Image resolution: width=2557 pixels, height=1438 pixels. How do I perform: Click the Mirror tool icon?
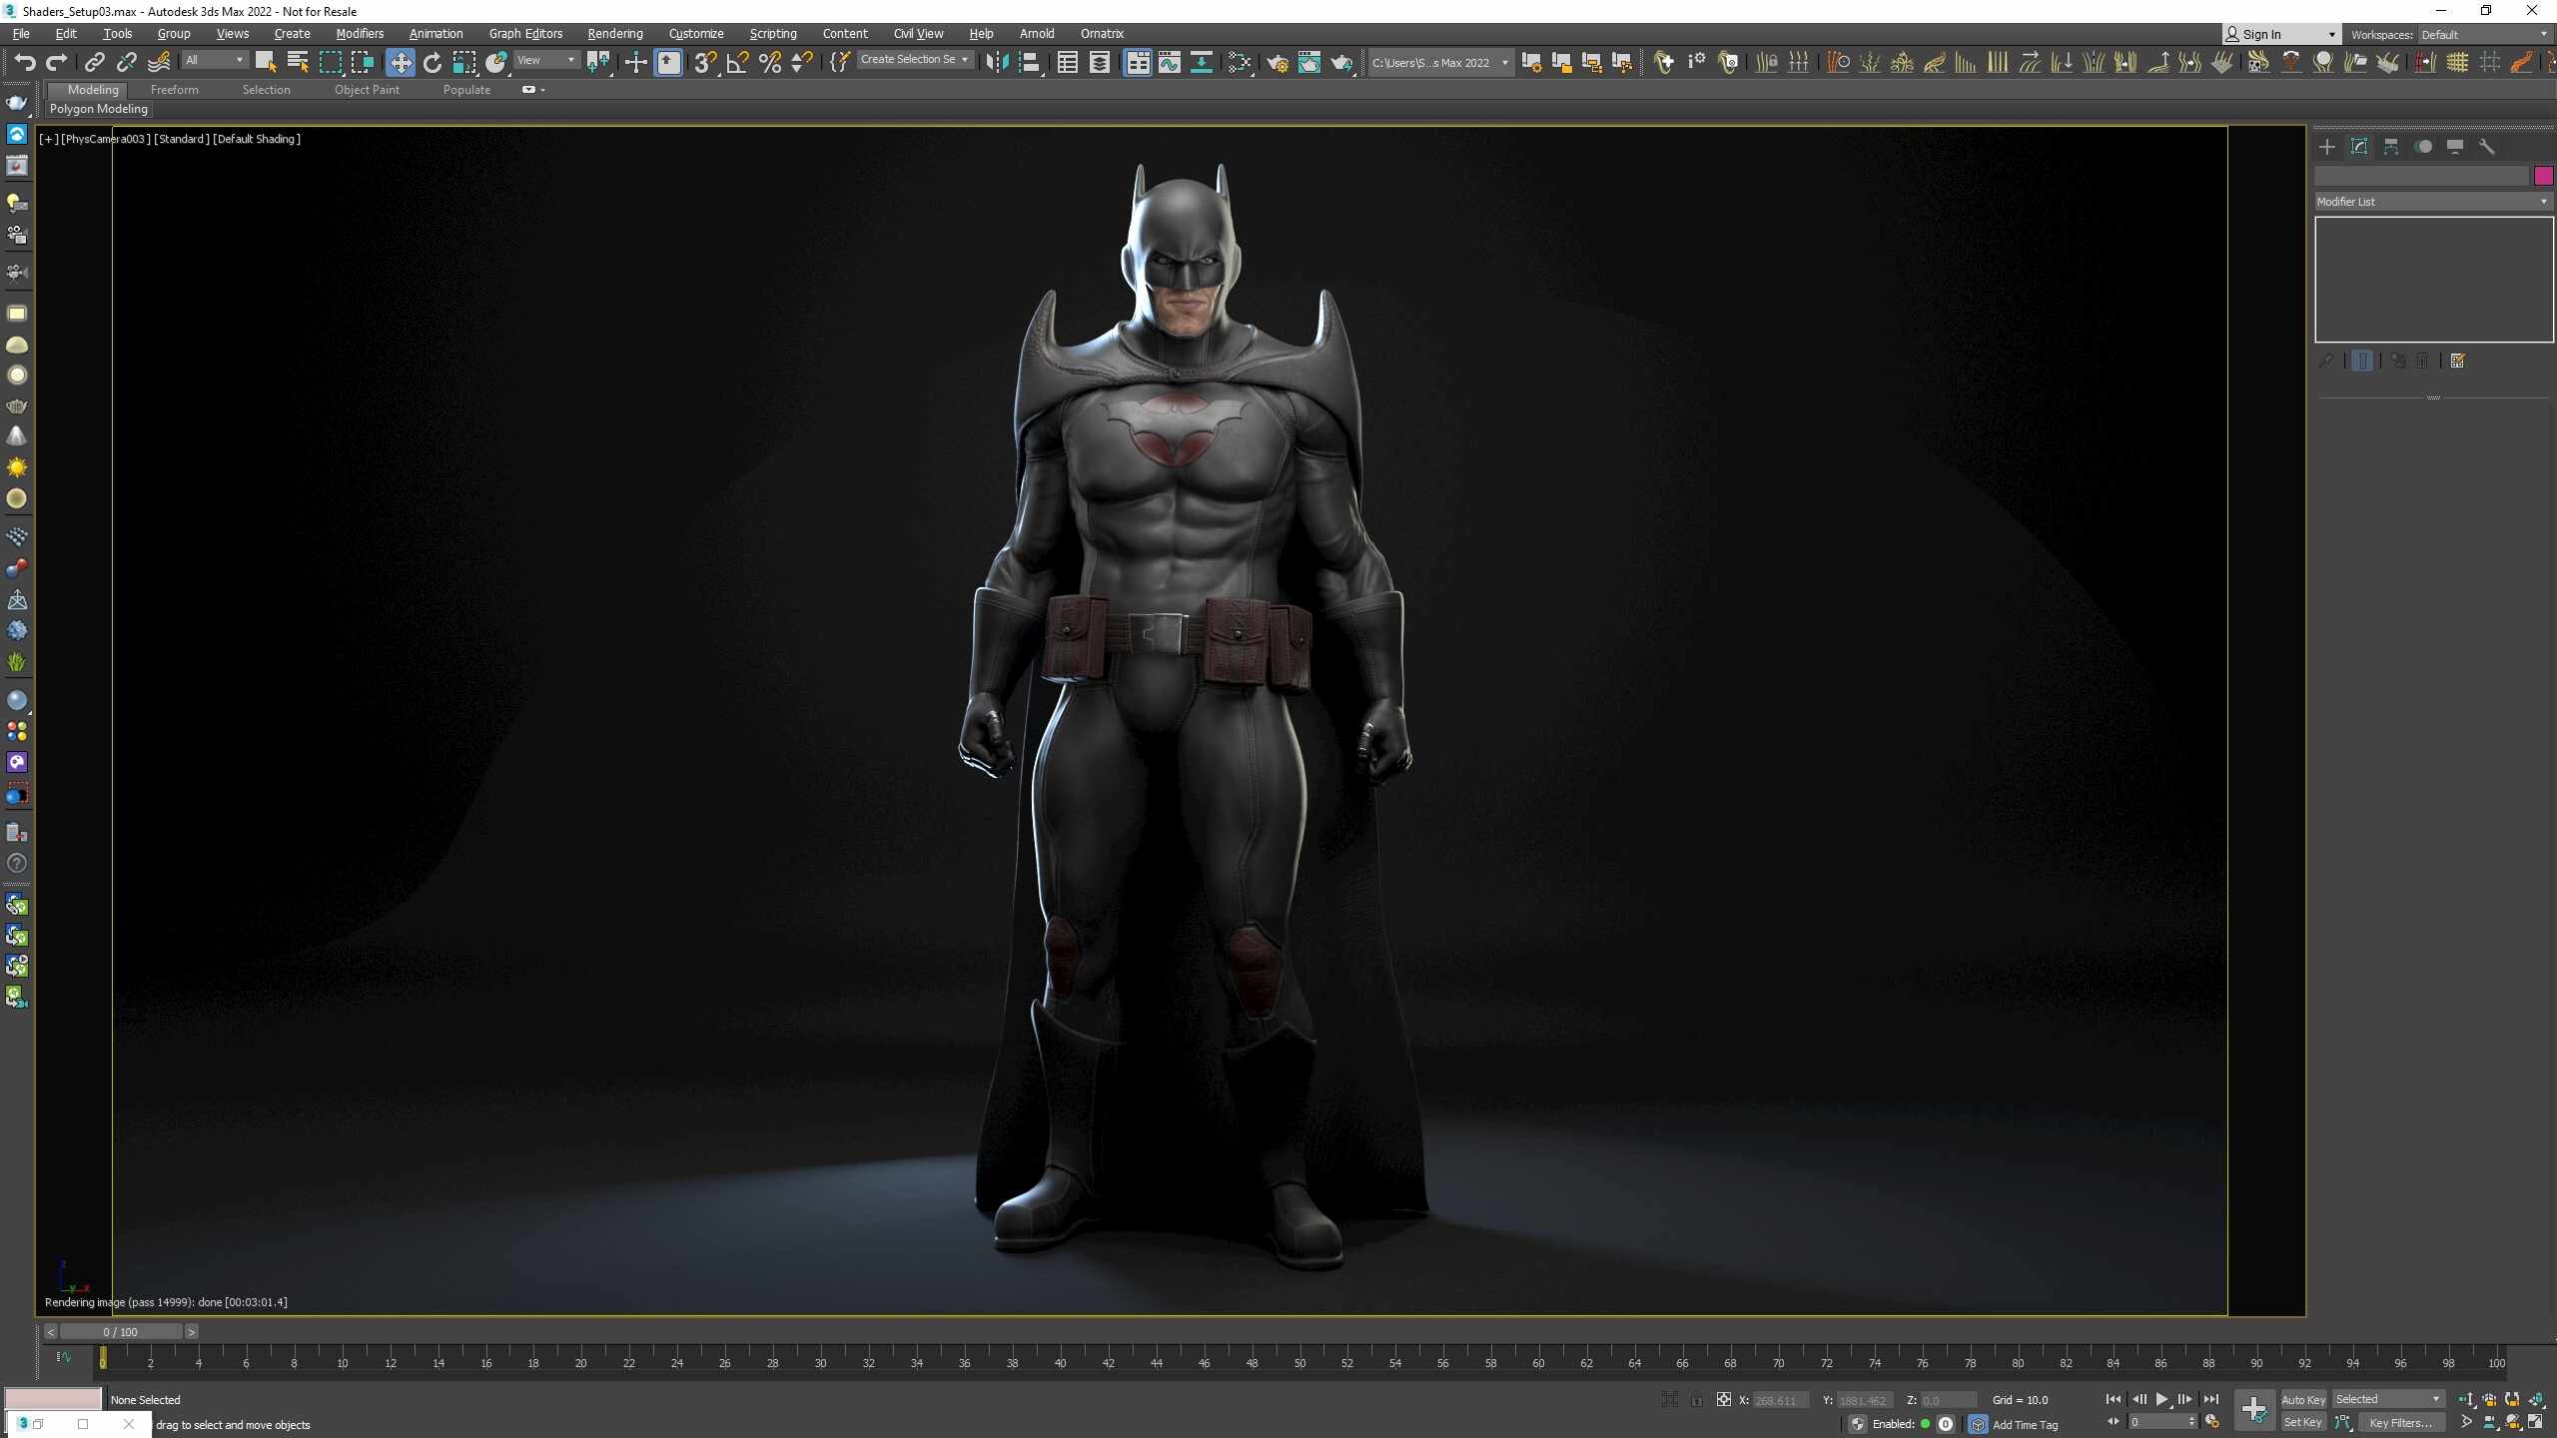point(997,63)
